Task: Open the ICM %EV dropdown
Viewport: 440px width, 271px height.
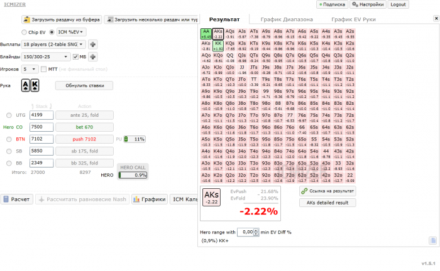Action: click(71, 32)
